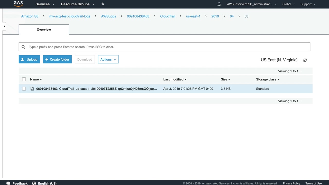The height and width of the screenshot is (185, 329).
Task: Expand the left side navigation panel
Action: [4, 26]
